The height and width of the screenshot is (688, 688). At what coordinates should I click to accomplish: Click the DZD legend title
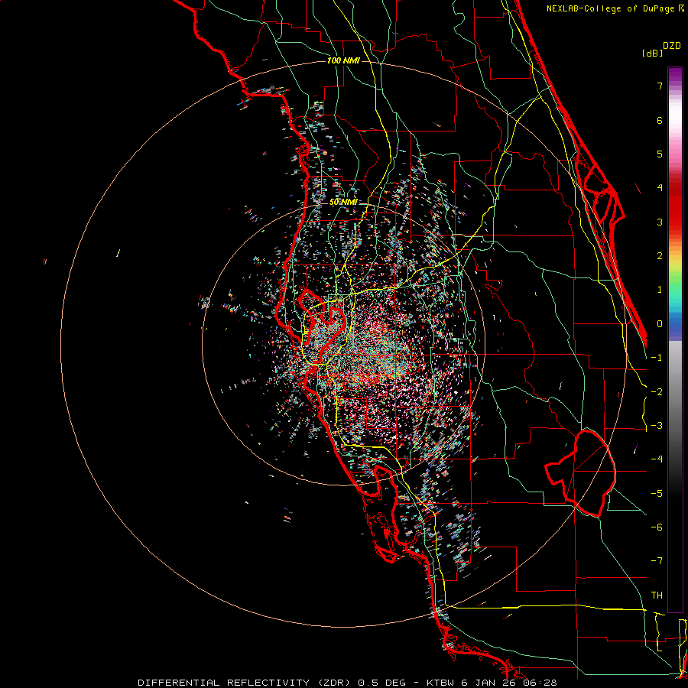[672, 46]
